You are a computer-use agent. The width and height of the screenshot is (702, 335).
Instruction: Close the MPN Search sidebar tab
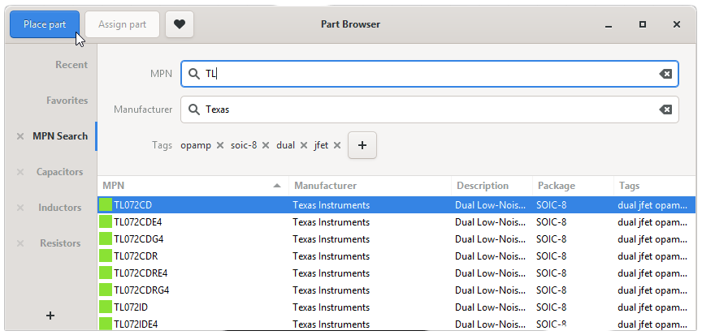(20, 137)
